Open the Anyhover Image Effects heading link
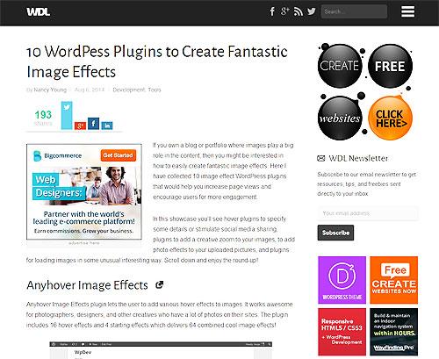Image resolution: width=439 pixels, height=359 pixels. click(x=87, y=285)
